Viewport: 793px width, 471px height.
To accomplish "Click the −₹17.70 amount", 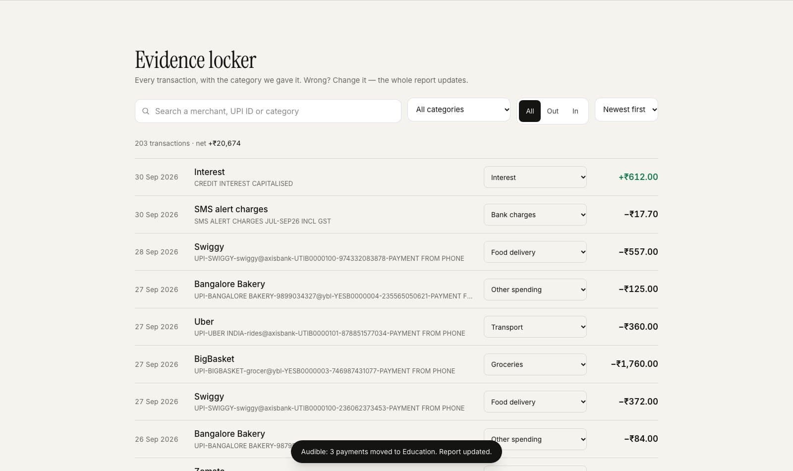I will click(641, 214).
